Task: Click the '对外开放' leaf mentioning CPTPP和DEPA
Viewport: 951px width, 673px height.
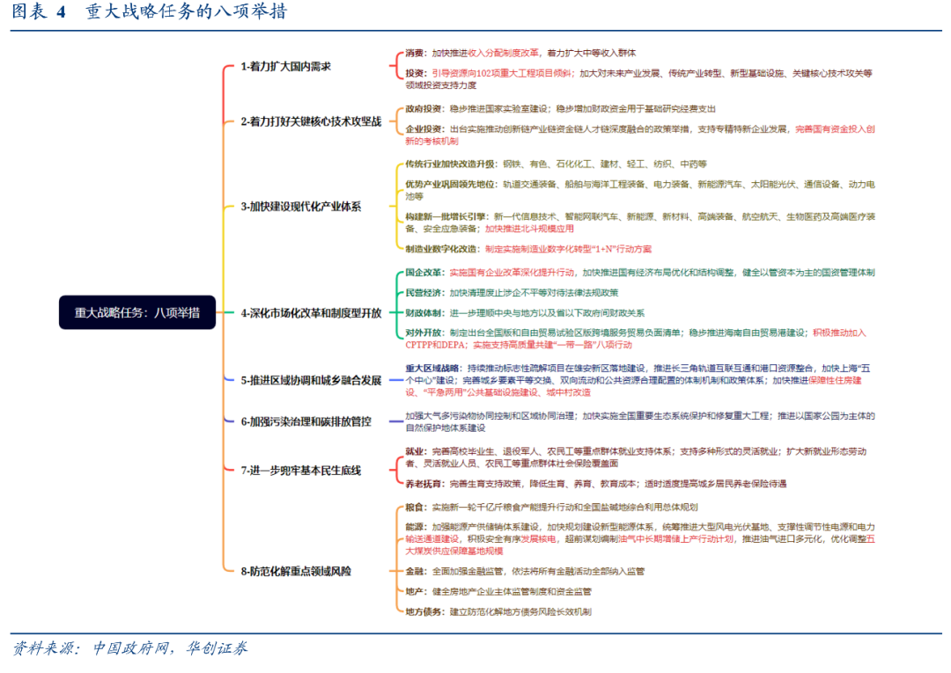Action: [x=636, y=339]
